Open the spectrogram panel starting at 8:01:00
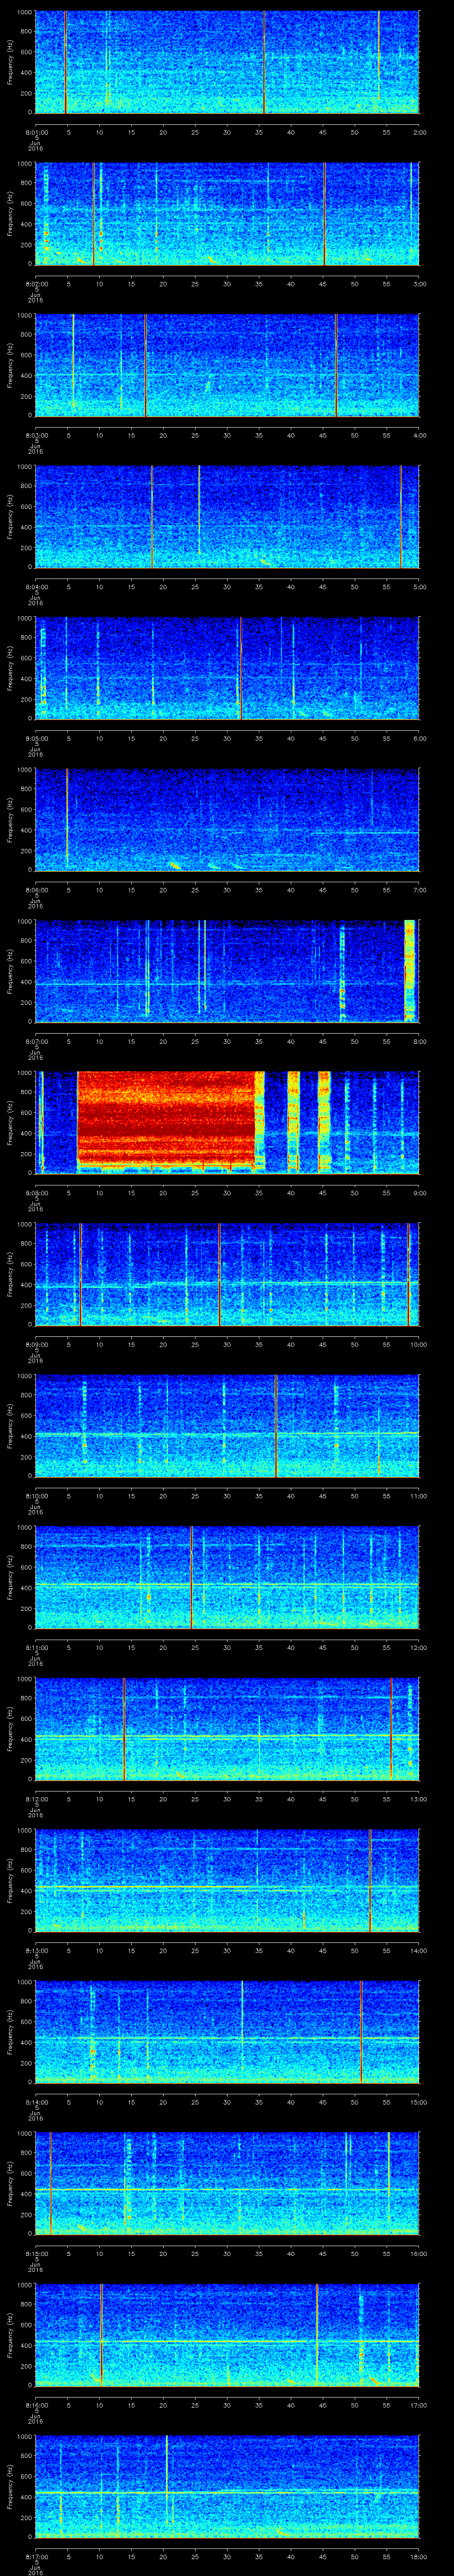 coord(227,62)
